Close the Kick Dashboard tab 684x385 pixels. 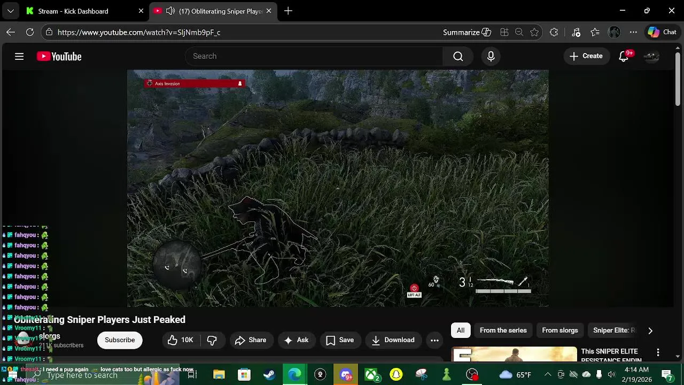pos(141,11)
